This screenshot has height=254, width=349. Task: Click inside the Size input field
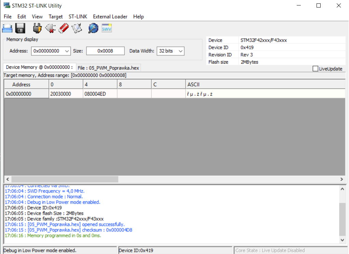tap(105, 51)
